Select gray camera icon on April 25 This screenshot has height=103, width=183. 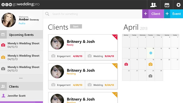(150, 76)
